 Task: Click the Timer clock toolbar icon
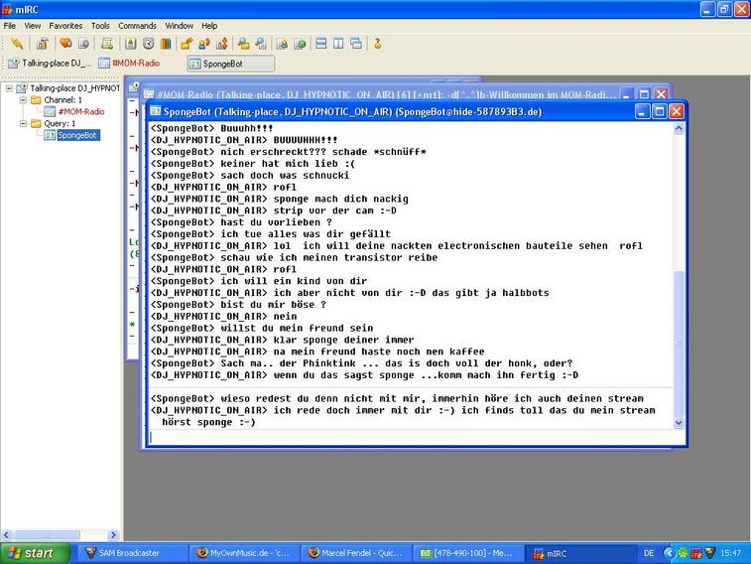(x=148, y=44)
